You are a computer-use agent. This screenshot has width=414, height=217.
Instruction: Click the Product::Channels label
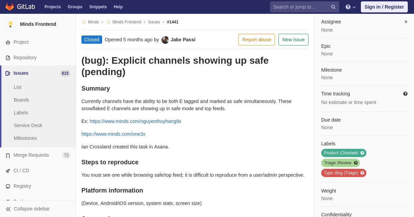pos(344,153)
